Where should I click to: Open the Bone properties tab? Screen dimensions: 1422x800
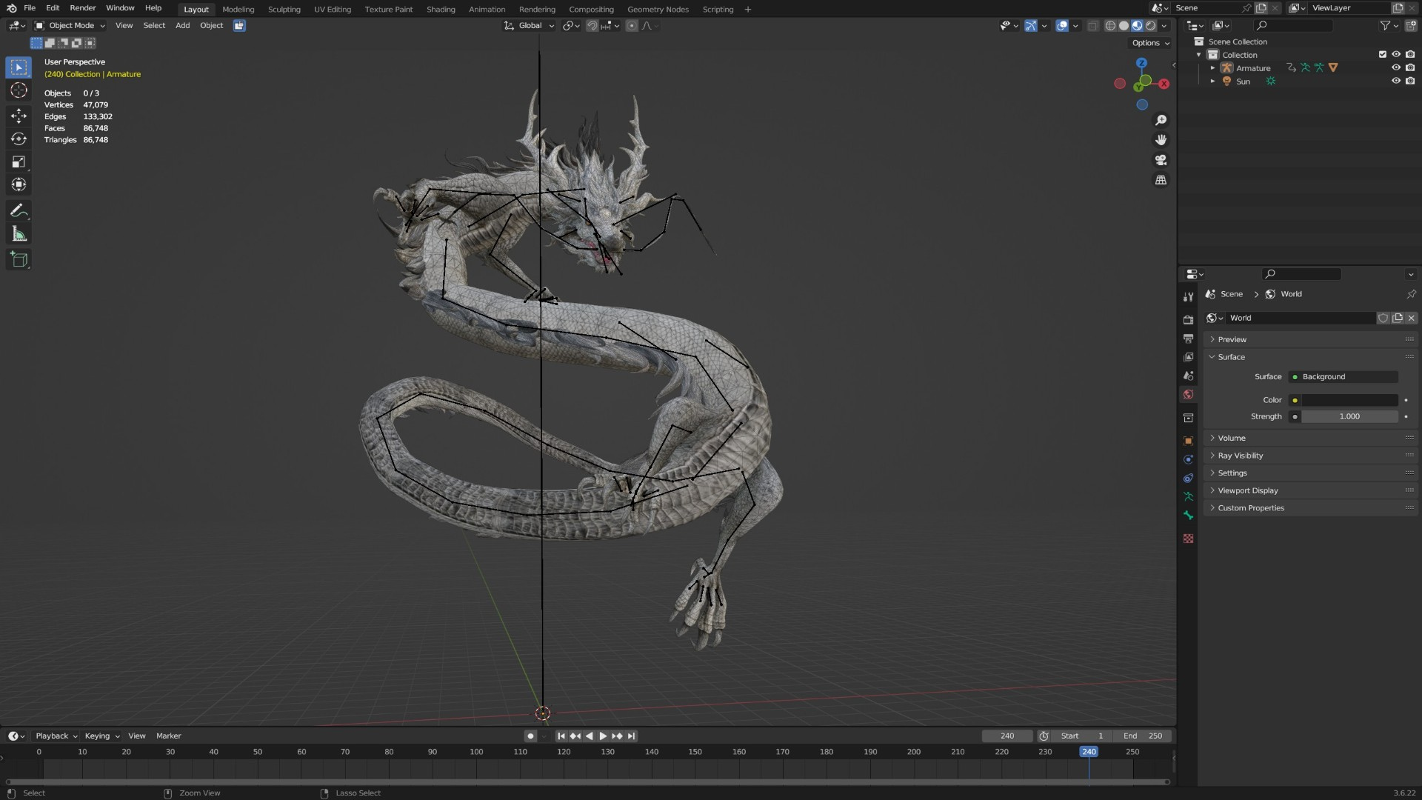1188,516
